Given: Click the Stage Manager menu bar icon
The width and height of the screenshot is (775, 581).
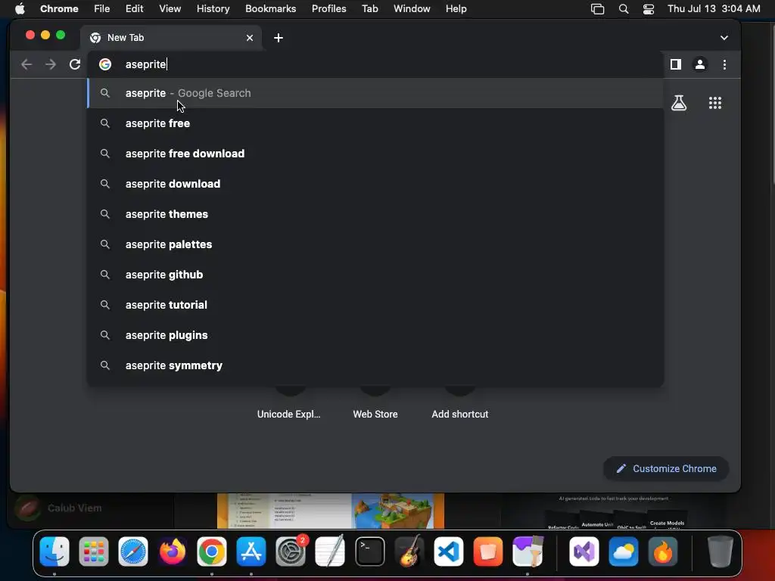Looking at the screenshot, I should (598, 9).
